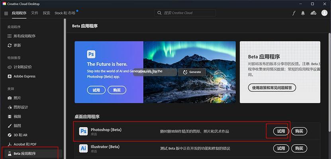Switch to the 应用程序 tab
This screenshot has height=159, width=331.
(x=19, y=13)
